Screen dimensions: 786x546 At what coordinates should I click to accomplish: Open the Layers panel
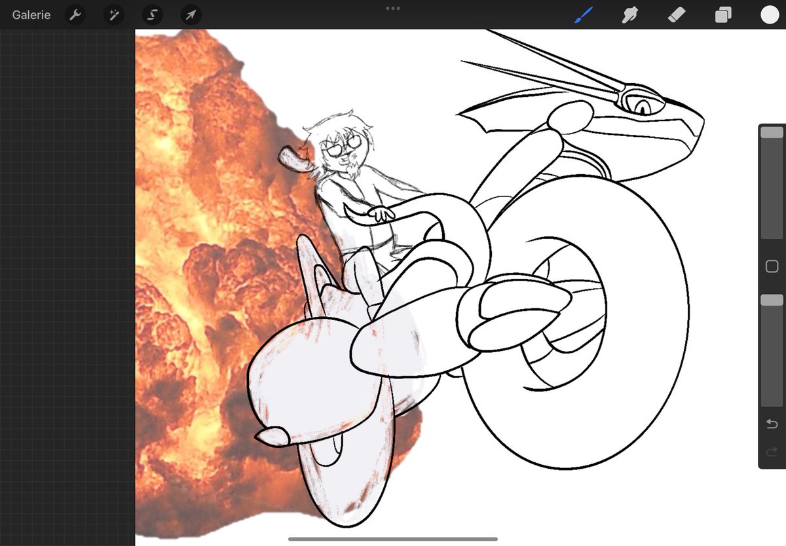coord(723,14)
